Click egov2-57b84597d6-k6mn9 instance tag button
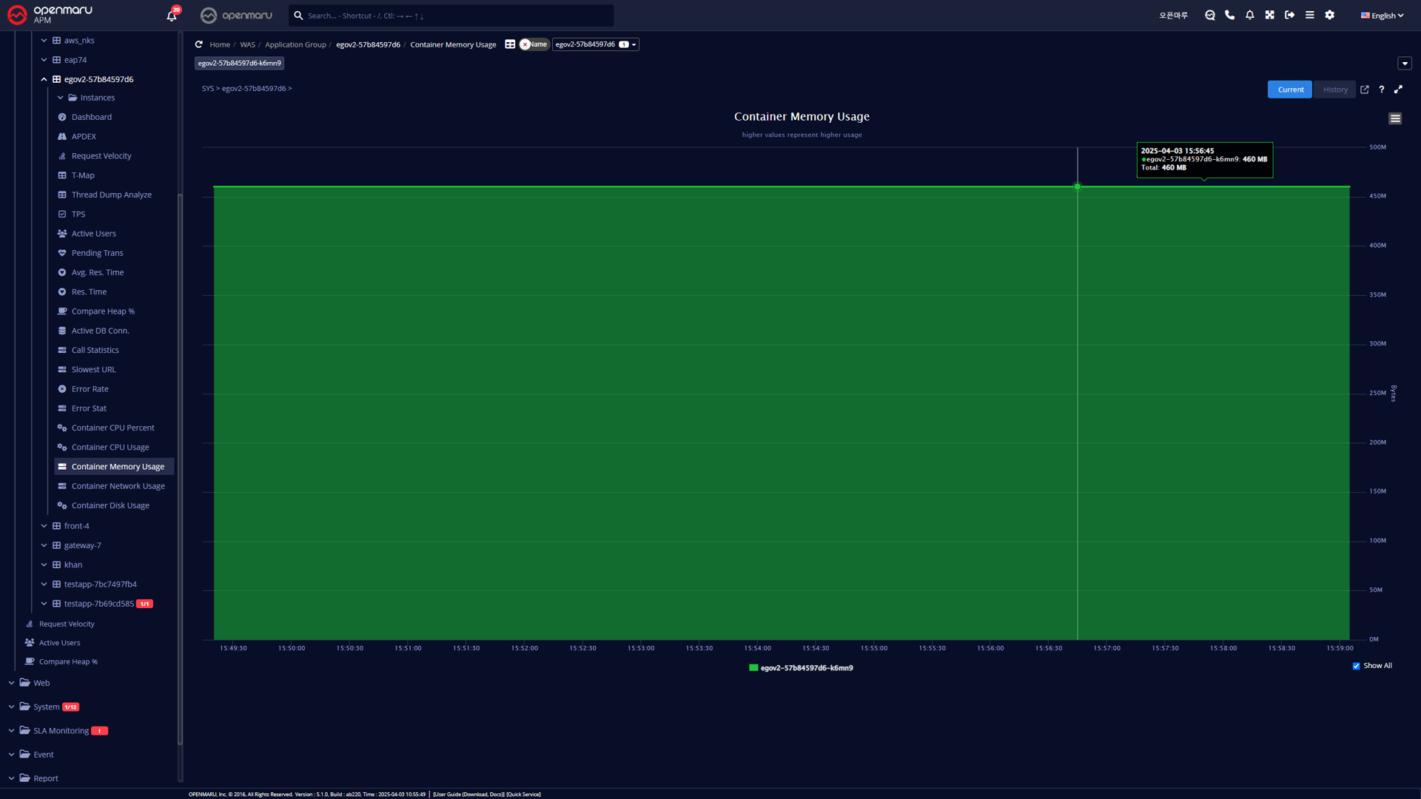This screenshot has width=1421, height=799. tap(239, 64)
